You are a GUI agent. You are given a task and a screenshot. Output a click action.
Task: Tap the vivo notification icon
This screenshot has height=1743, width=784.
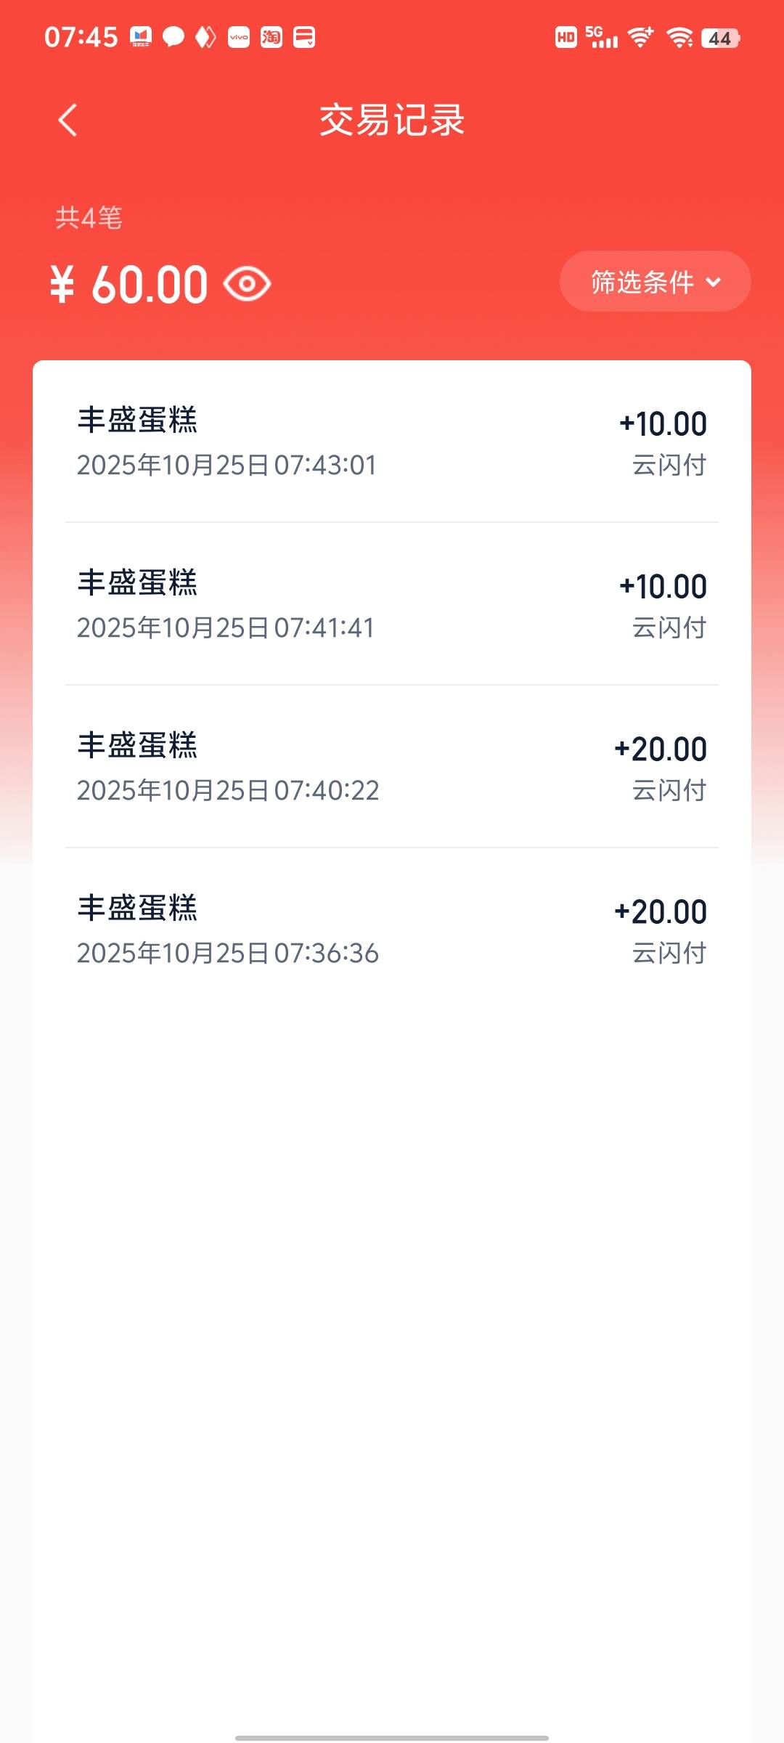tap(239, 37)
